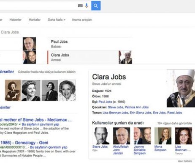Open Abdulfattah John Jandali thumbnail
Viewport: 195px width, 163px height.
[122, 136]
